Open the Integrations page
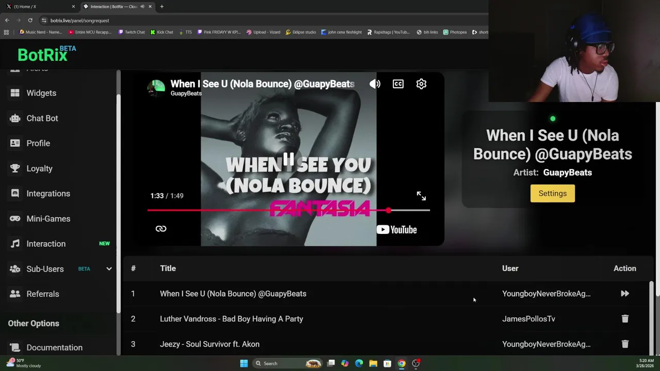Screen dimensions: 660x371 [48, 194]
